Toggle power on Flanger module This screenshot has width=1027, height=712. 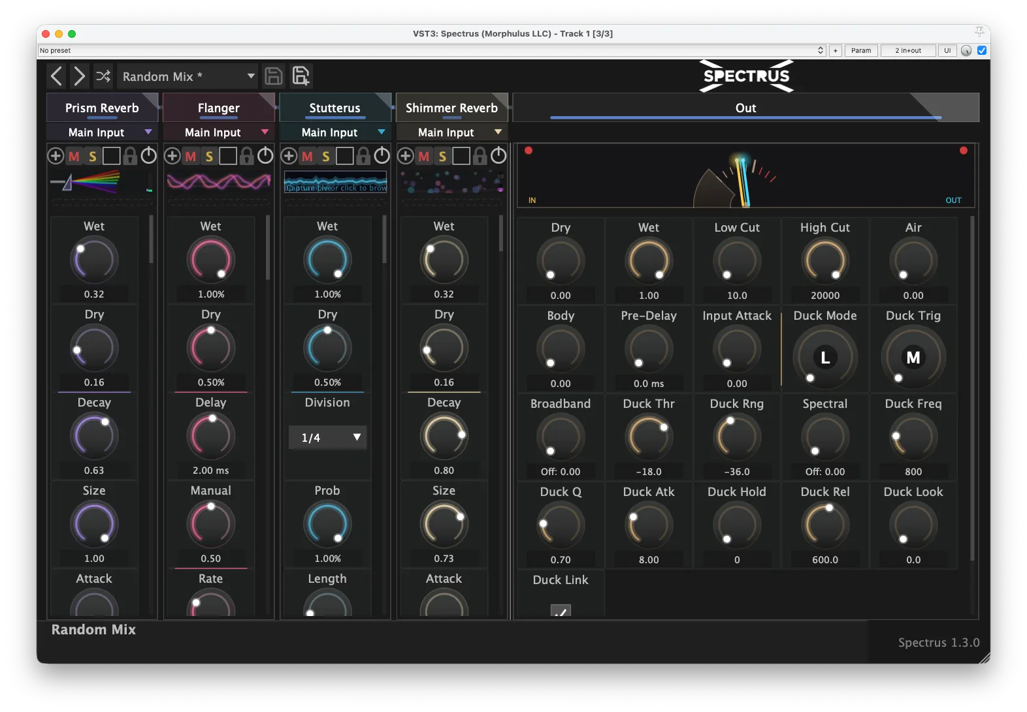265,155
